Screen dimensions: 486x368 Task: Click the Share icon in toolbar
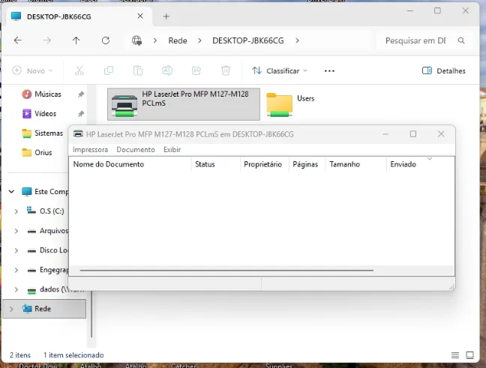click(x=196, y=70)
